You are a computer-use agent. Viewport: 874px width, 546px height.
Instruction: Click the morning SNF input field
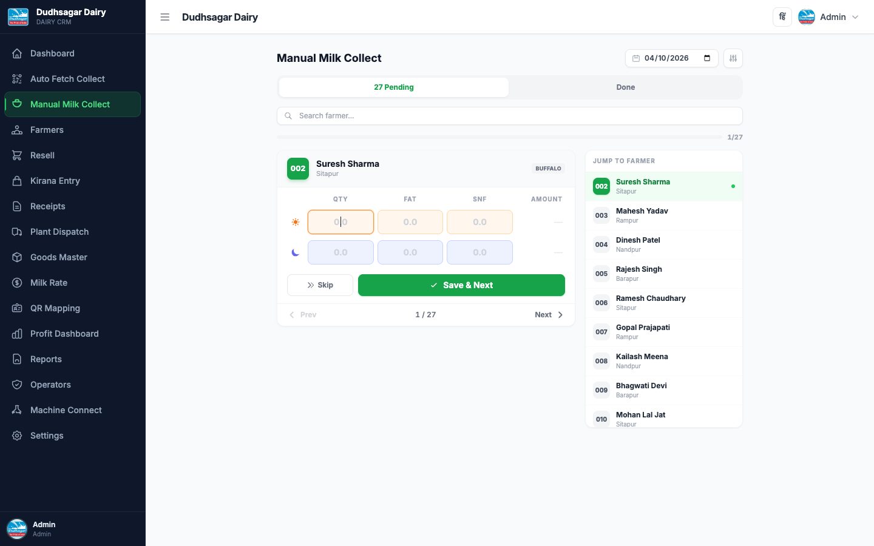click(x=479, y=222)
